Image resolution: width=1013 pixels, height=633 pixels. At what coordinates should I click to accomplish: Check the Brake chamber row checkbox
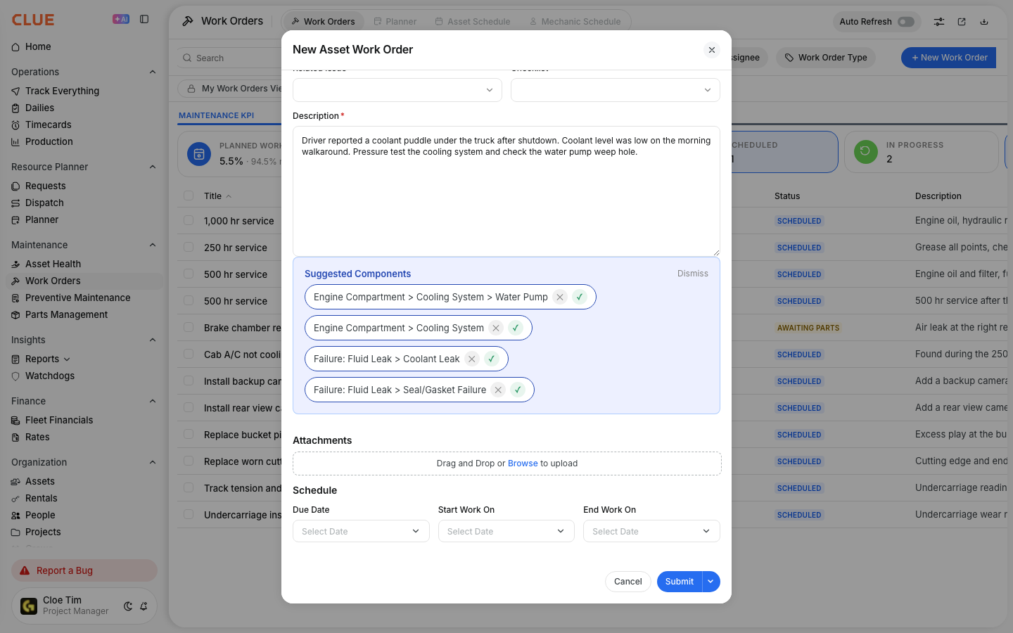click(x=189, y=328)
